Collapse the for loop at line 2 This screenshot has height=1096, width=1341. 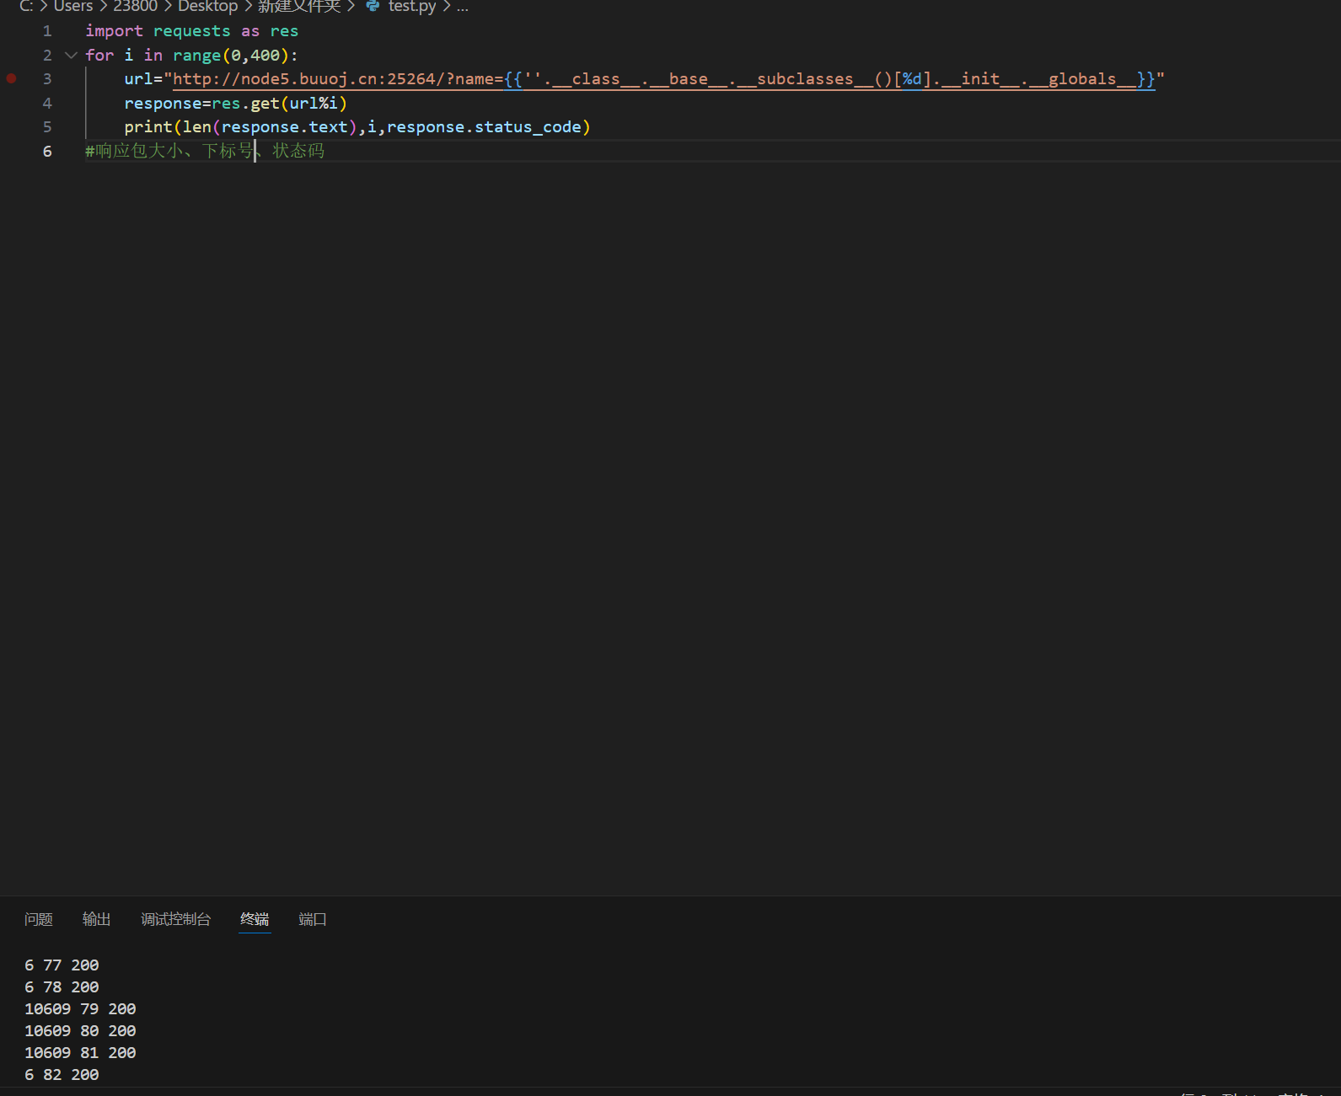pyautogui.click(x=71, y=56)
